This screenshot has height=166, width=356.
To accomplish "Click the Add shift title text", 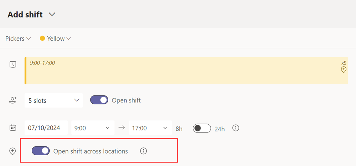I will [25, 15].
